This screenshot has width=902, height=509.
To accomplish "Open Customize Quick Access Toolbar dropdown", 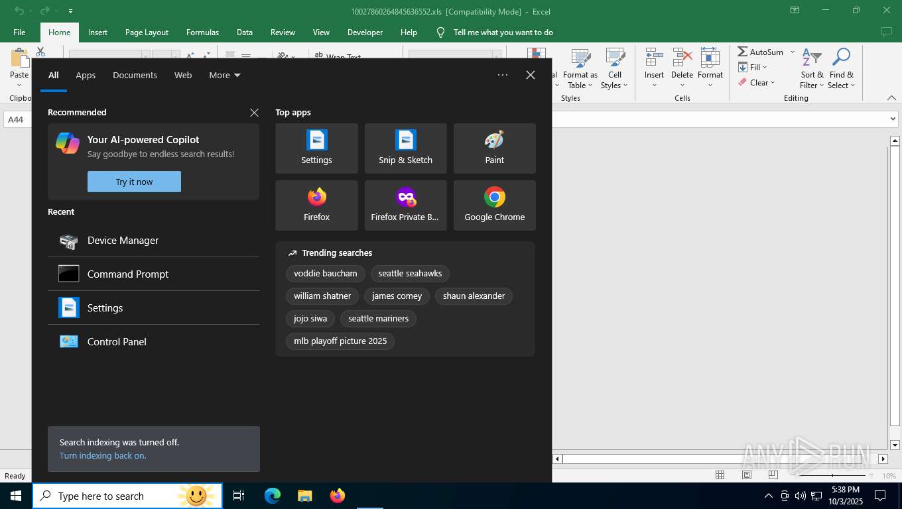I will click(x=70, y=11).
